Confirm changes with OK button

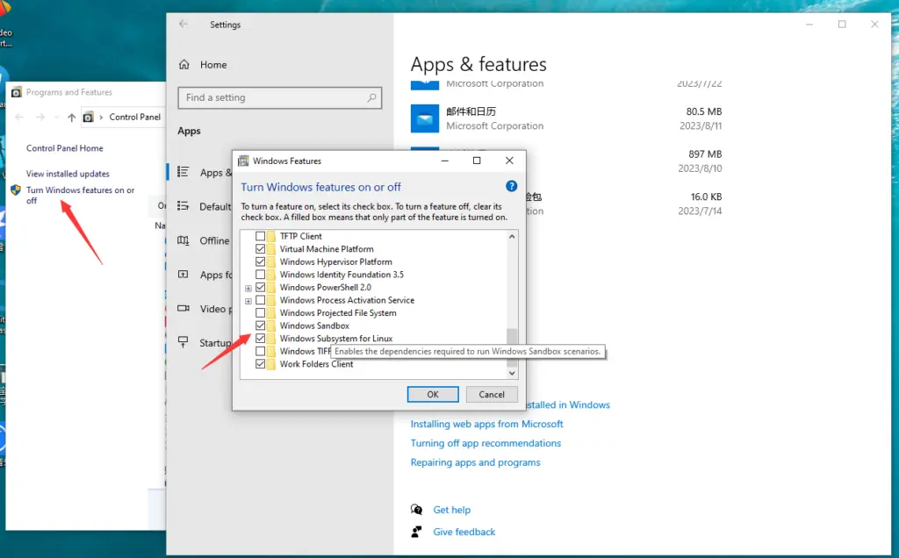pyautogui.click(x=432, y=394)
